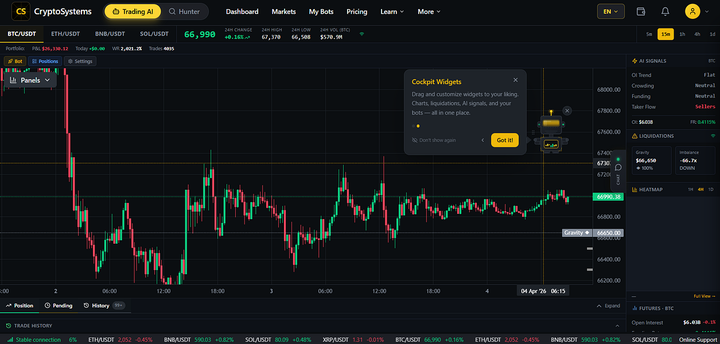Select the BNB/USDT pair tab
Screen dimensions: 720x344
tap(110, 34)
